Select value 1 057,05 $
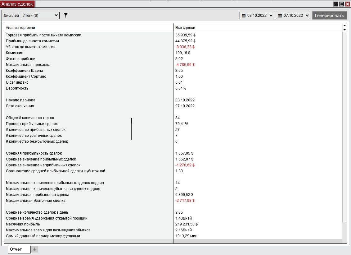The image size is (351, 255). (184, 153)
